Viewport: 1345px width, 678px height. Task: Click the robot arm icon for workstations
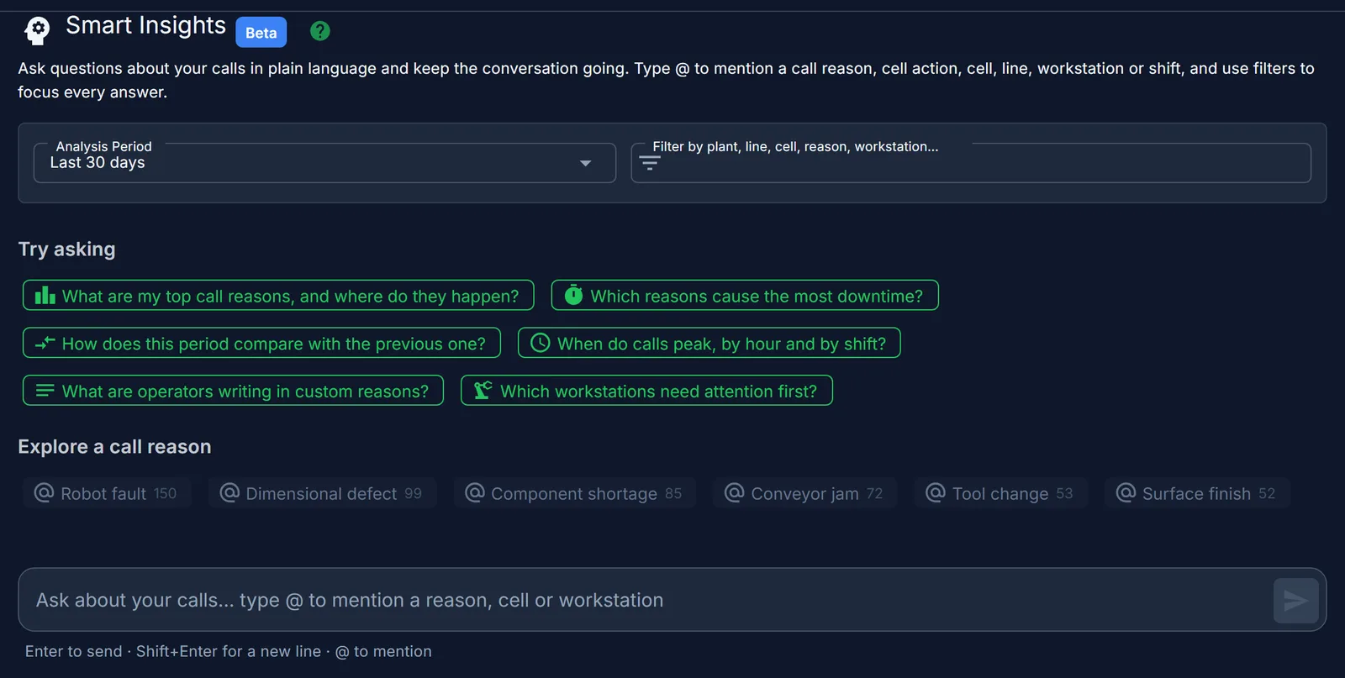click(483, 391)
